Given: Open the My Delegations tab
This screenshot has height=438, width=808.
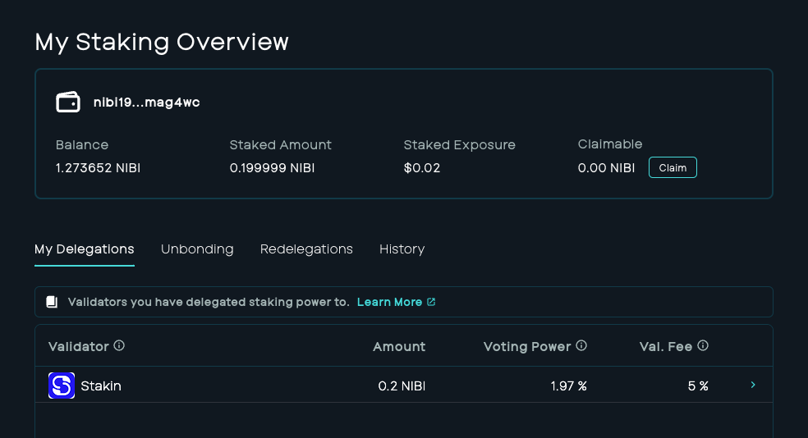Looking at the screenshot, I should point(85,249).
